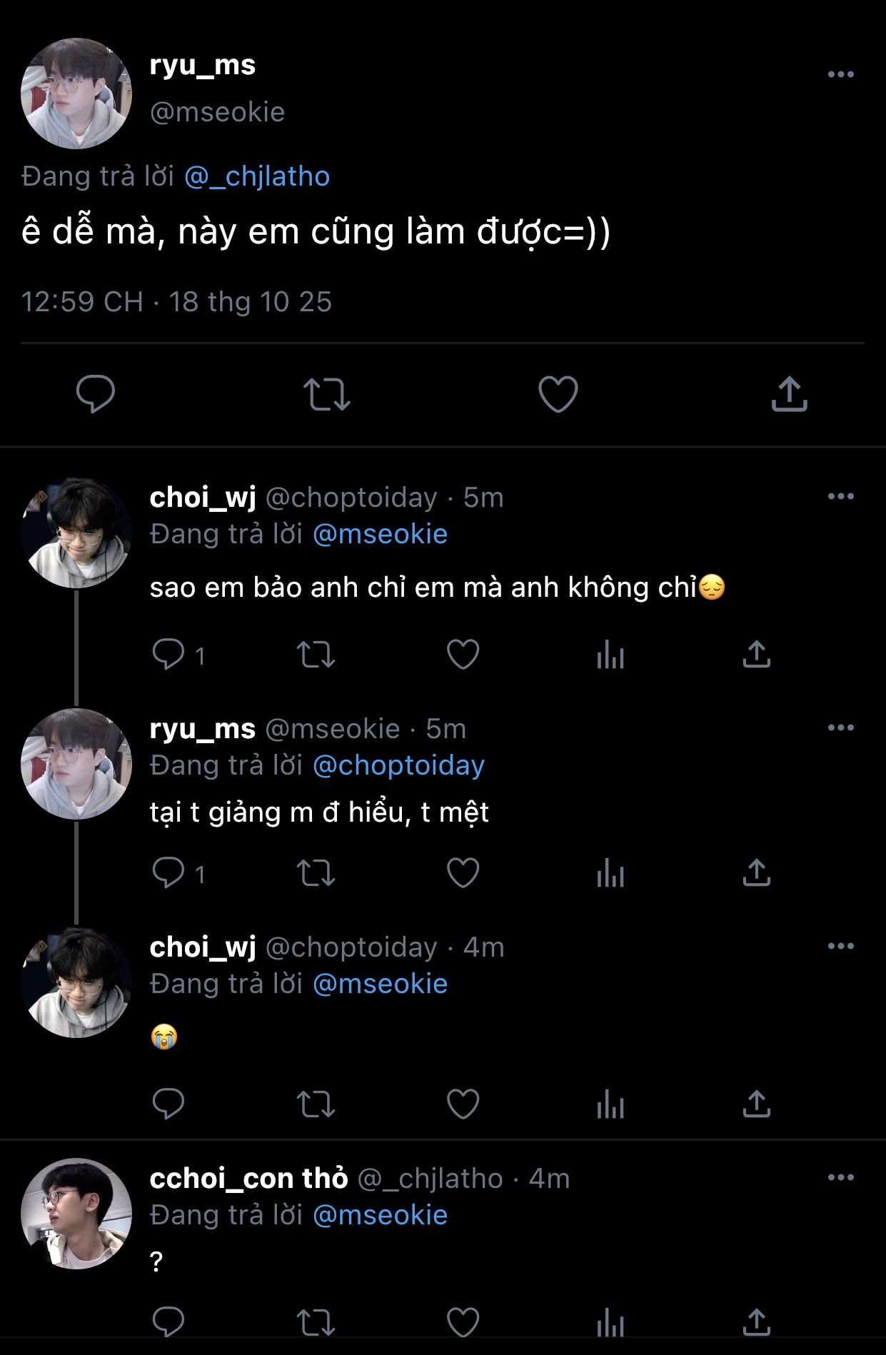Reply to the crying emoji tweet
The image size is (886, 1355).
tap(168, 1104)
